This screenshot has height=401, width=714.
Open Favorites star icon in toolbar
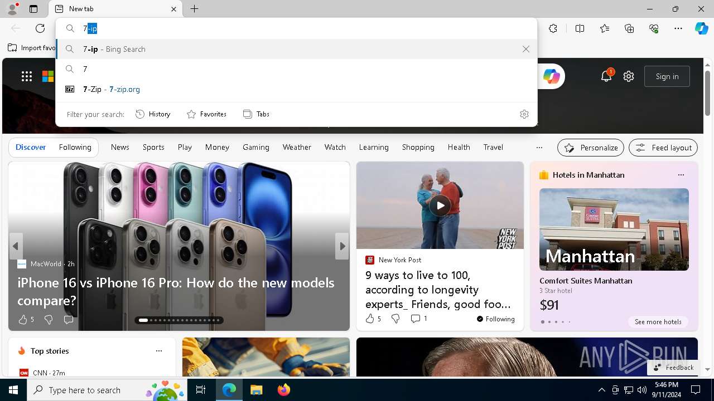click(x=605, y=28)
